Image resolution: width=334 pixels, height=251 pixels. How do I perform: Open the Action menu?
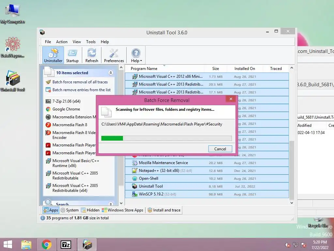pyautogui.click(x=62, y=42)
